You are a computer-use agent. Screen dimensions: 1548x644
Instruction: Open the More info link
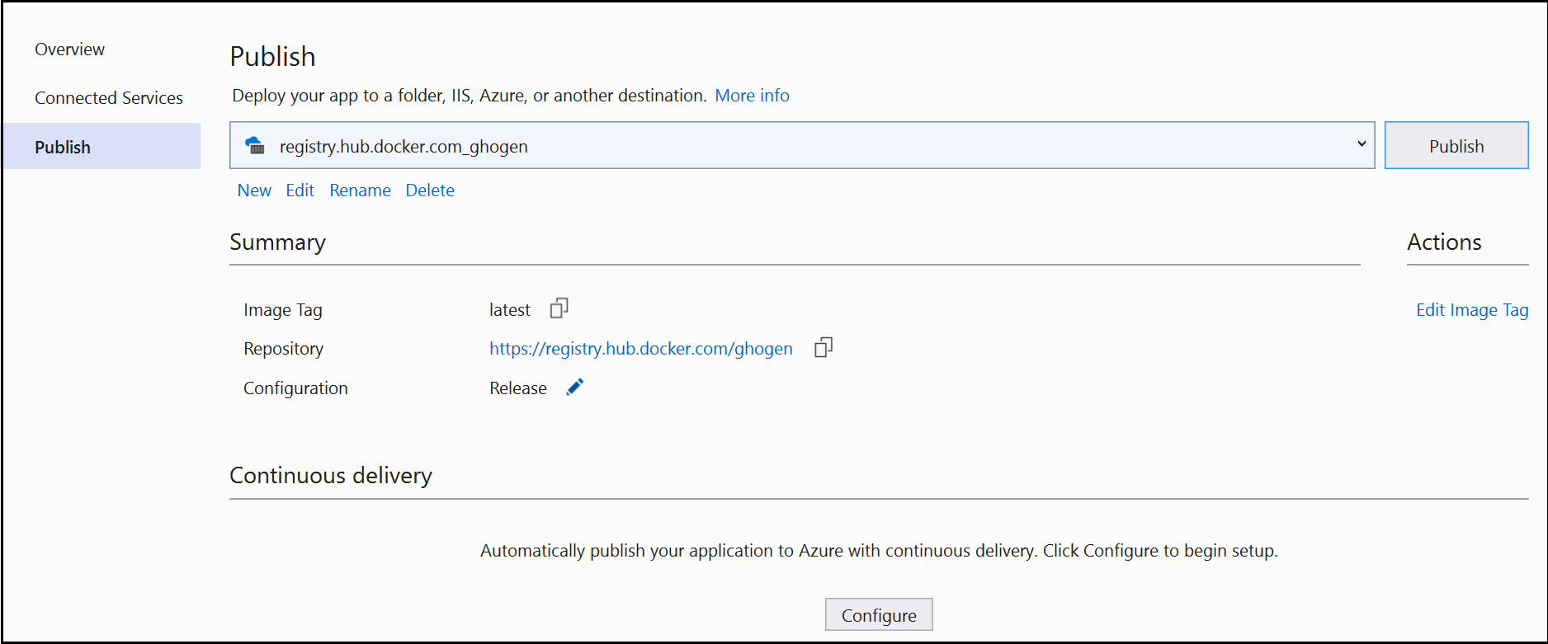pyautogui.click(x=752, y=96)
